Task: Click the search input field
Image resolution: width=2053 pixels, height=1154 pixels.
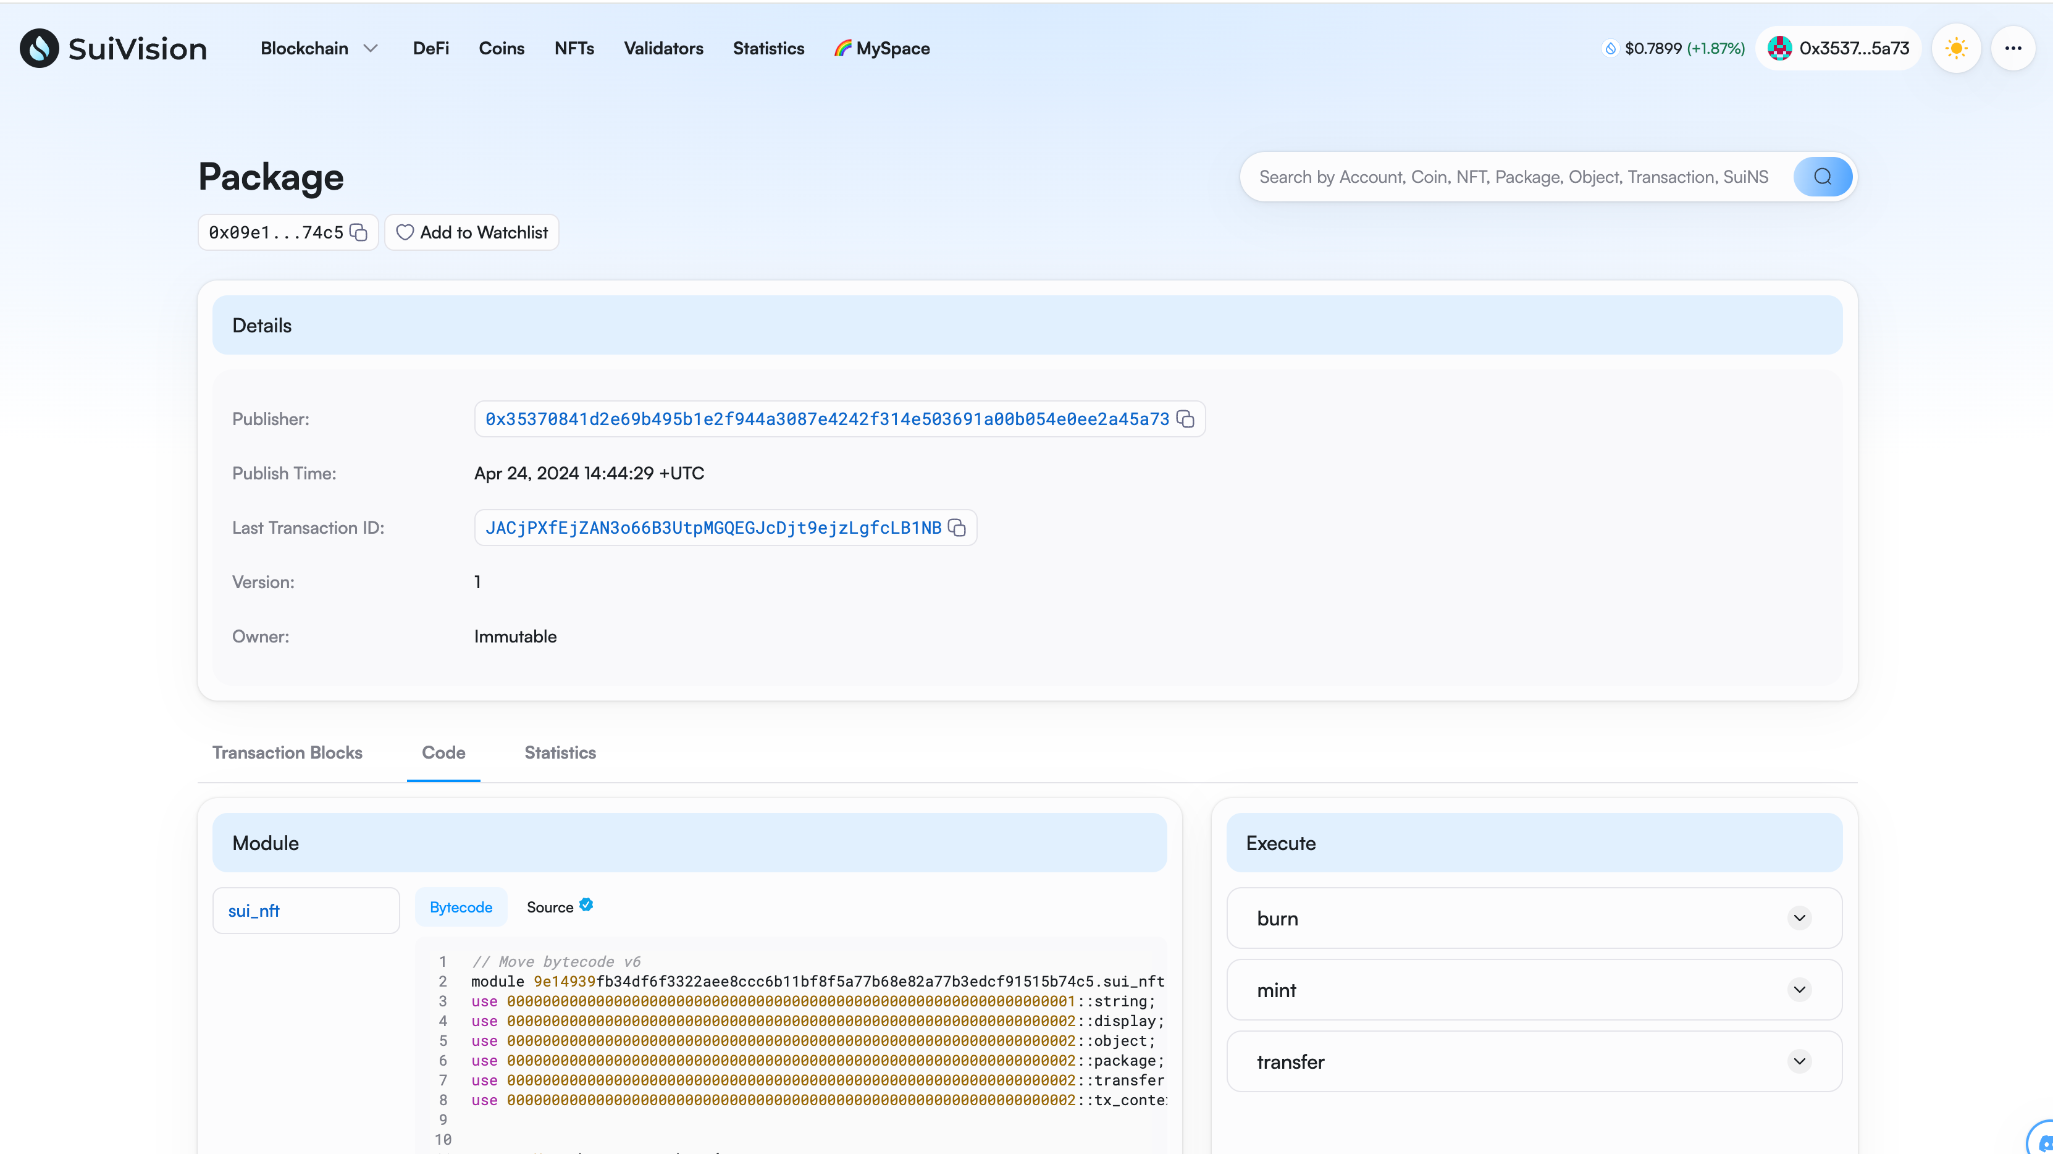Action: tap(1514, 177)
